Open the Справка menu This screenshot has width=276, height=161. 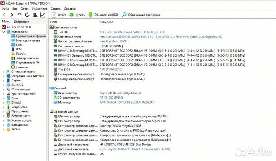coord(70,8)
